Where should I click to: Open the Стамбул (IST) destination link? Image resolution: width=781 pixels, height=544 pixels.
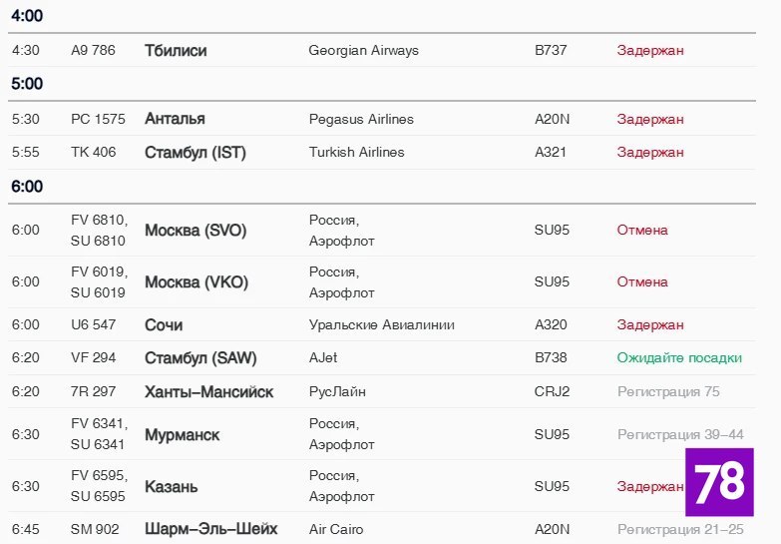click(195, 153)
